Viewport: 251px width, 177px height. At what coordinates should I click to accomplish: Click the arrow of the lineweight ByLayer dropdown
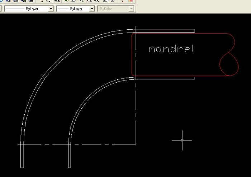point(92,9)
